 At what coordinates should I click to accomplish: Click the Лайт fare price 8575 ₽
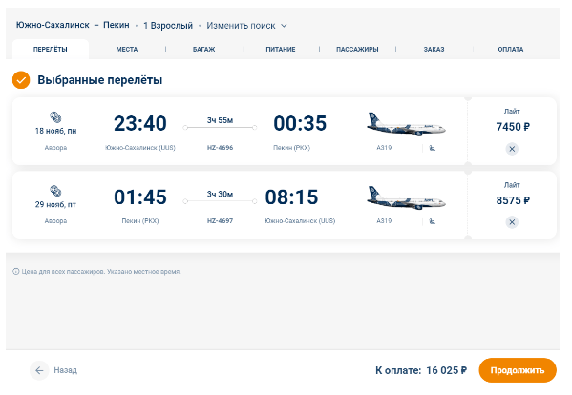(513, 200)
